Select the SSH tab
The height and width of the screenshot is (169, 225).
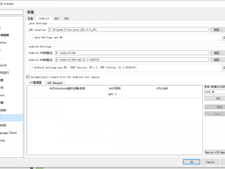pos(66,18)
